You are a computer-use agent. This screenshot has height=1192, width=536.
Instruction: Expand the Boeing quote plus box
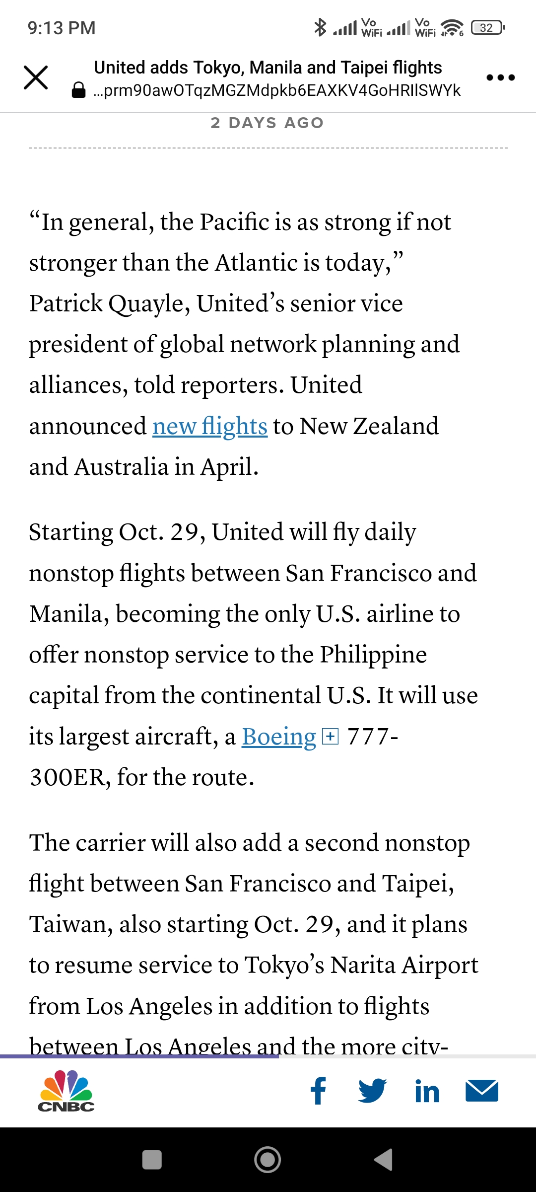click(x=331, y=736)
